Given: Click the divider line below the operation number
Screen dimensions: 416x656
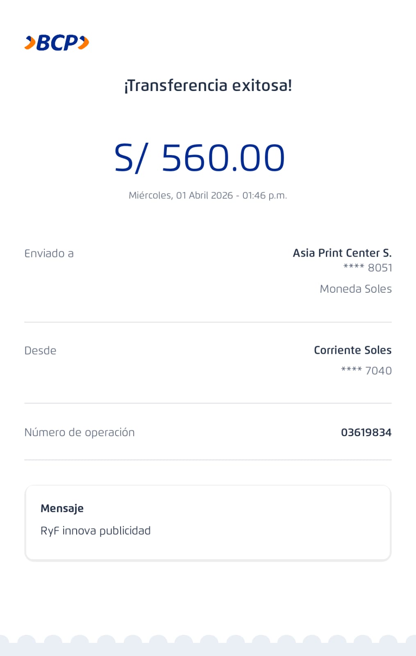Looking at the screenshot, I should pos(208,460).
